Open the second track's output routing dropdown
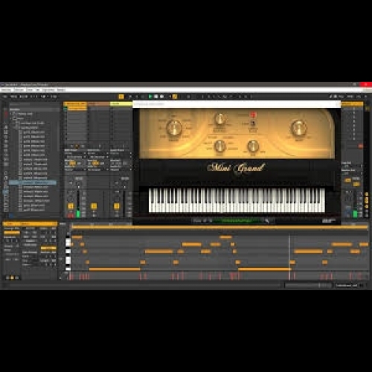The width and height of the screenshot is (372, 372). click(x=98, y=170)
